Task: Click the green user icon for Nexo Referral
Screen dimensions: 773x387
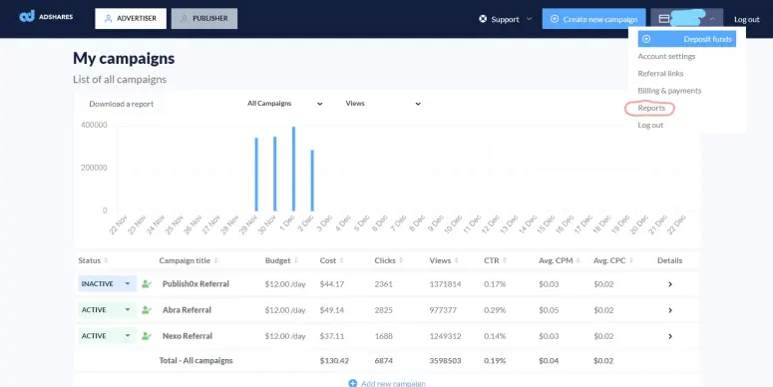Action: click(x=147, y=336)
